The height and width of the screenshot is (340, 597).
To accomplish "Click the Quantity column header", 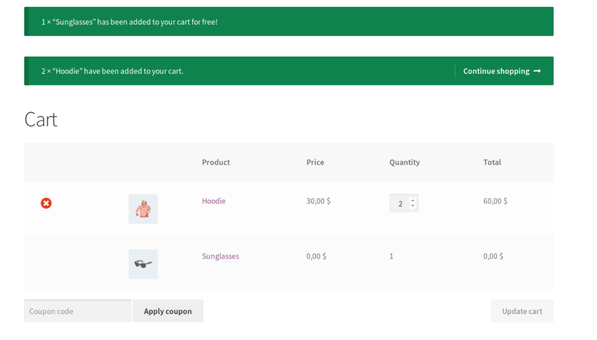I will pos(405,162).
